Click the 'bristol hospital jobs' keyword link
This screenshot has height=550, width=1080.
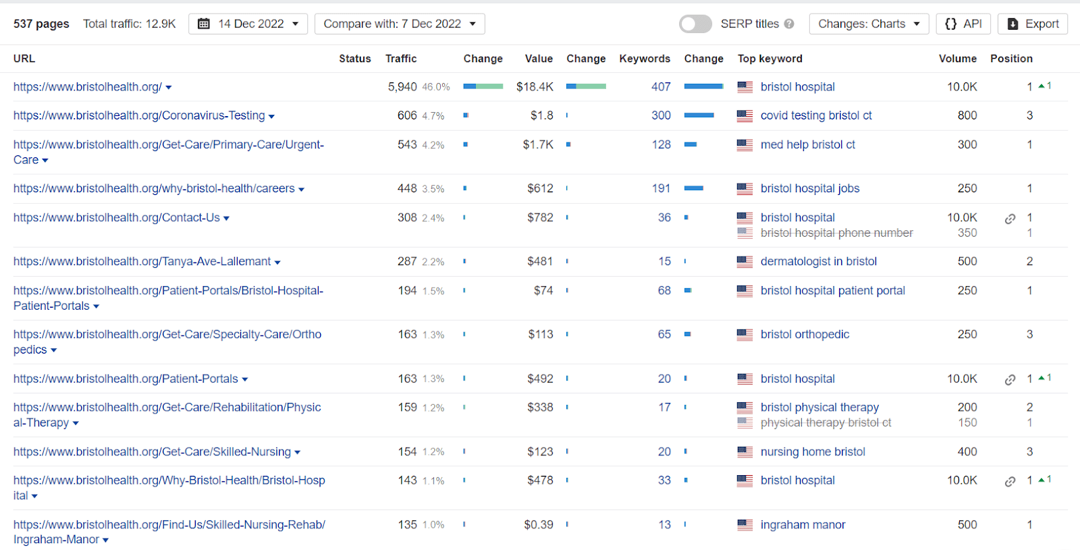pyautogui.click(x=810, y=189)
